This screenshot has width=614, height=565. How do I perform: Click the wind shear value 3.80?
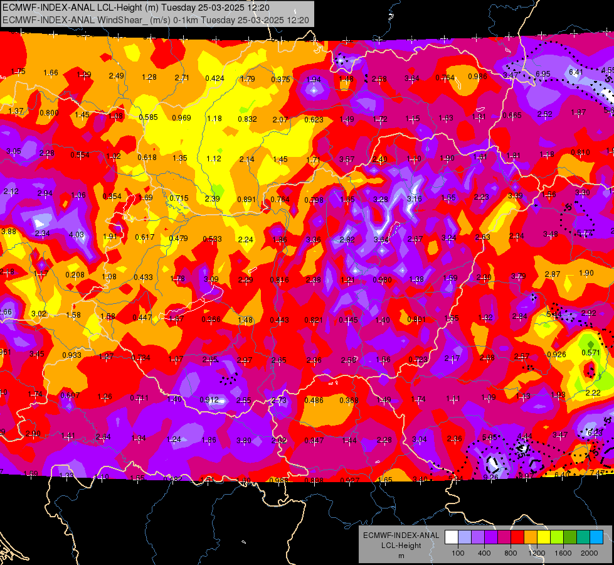[x=243, y=441]
